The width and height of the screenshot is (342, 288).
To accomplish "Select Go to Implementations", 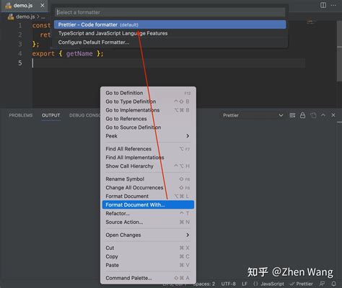I will (148, 110).
